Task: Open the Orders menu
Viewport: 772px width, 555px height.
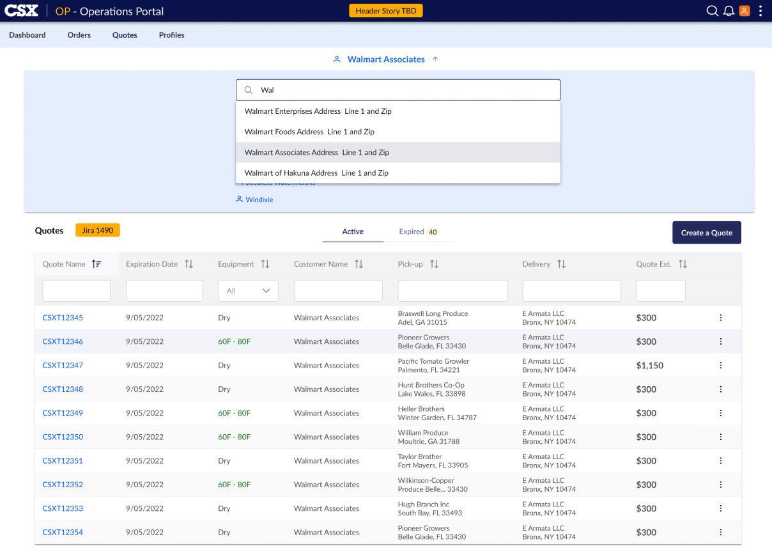Action: click(79, 35)
